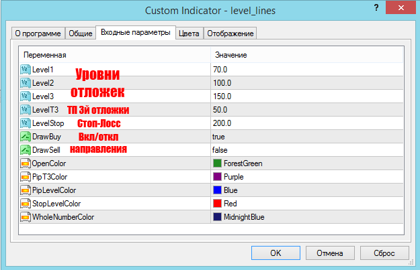Click the help question mark button
Image resolution: width=420 pixels, height=270 pixels.
(x=376, y=7)
